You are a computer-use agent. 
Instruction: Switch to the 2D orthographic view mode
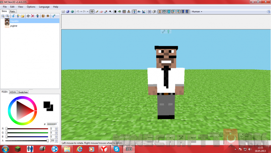(139, 12)
